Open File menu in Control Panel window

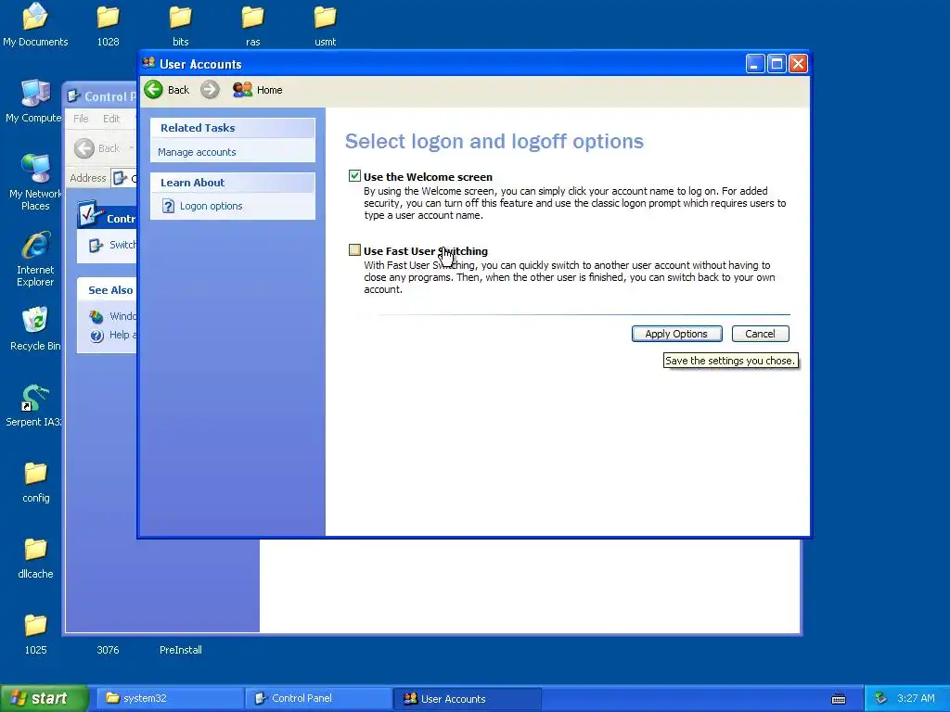click(x=81, y=119)
